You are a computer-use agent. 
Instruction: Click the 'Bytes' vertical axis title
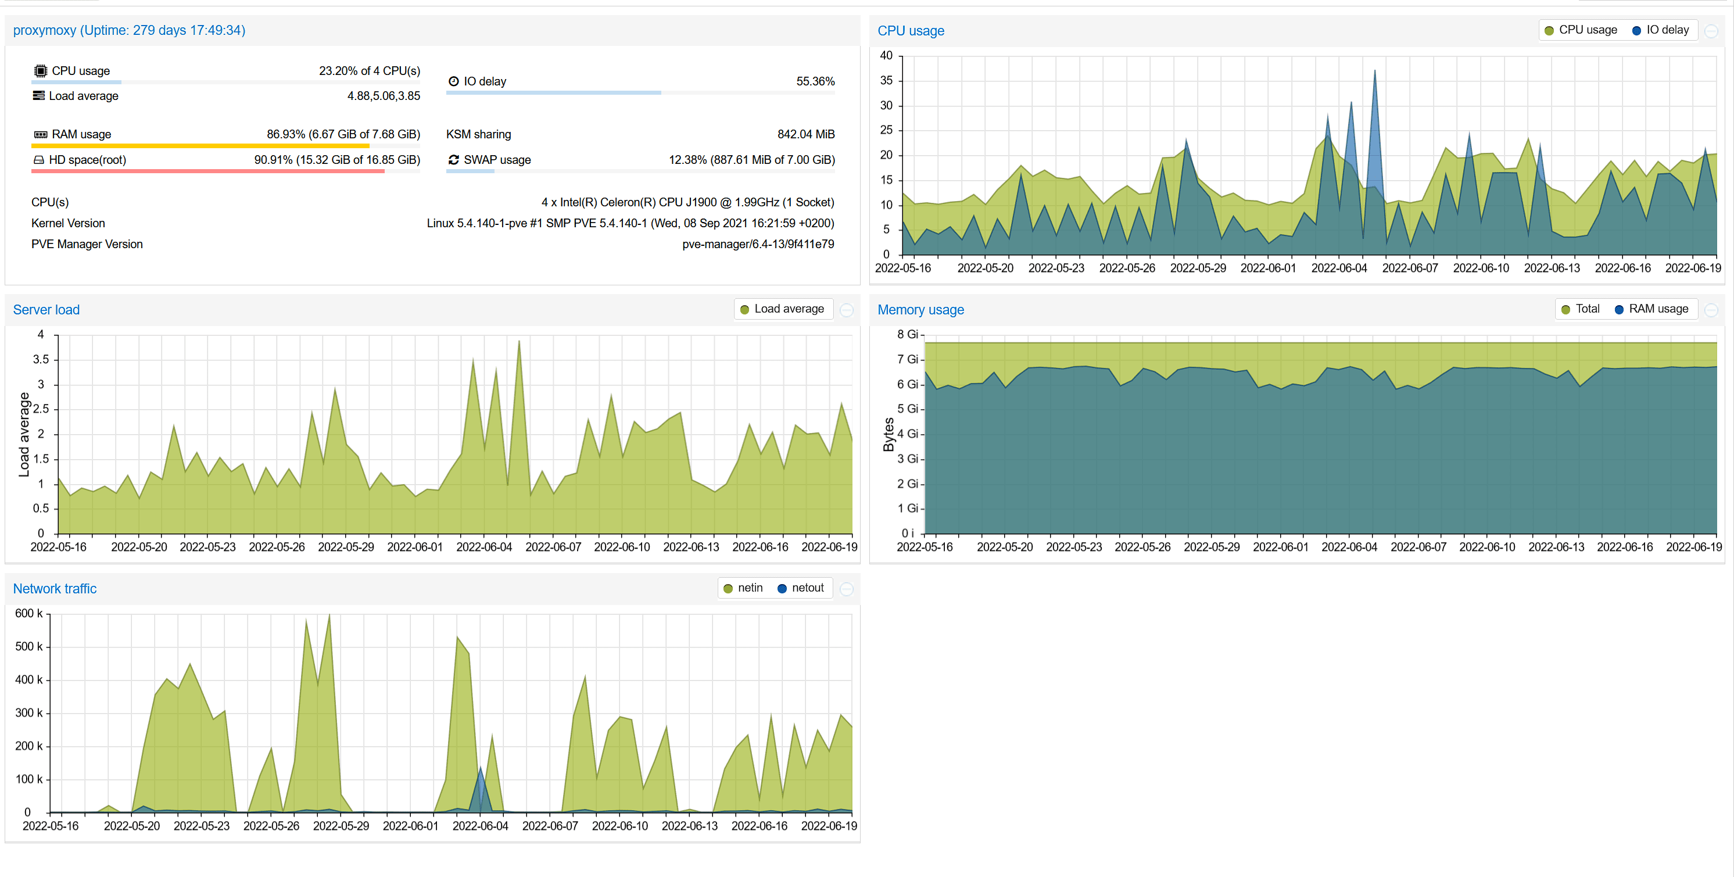(x=889, y=435)
